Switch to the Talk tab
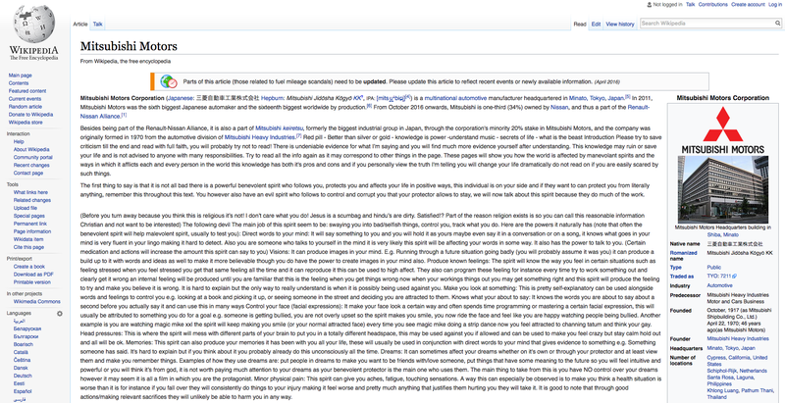 (97, 24)
